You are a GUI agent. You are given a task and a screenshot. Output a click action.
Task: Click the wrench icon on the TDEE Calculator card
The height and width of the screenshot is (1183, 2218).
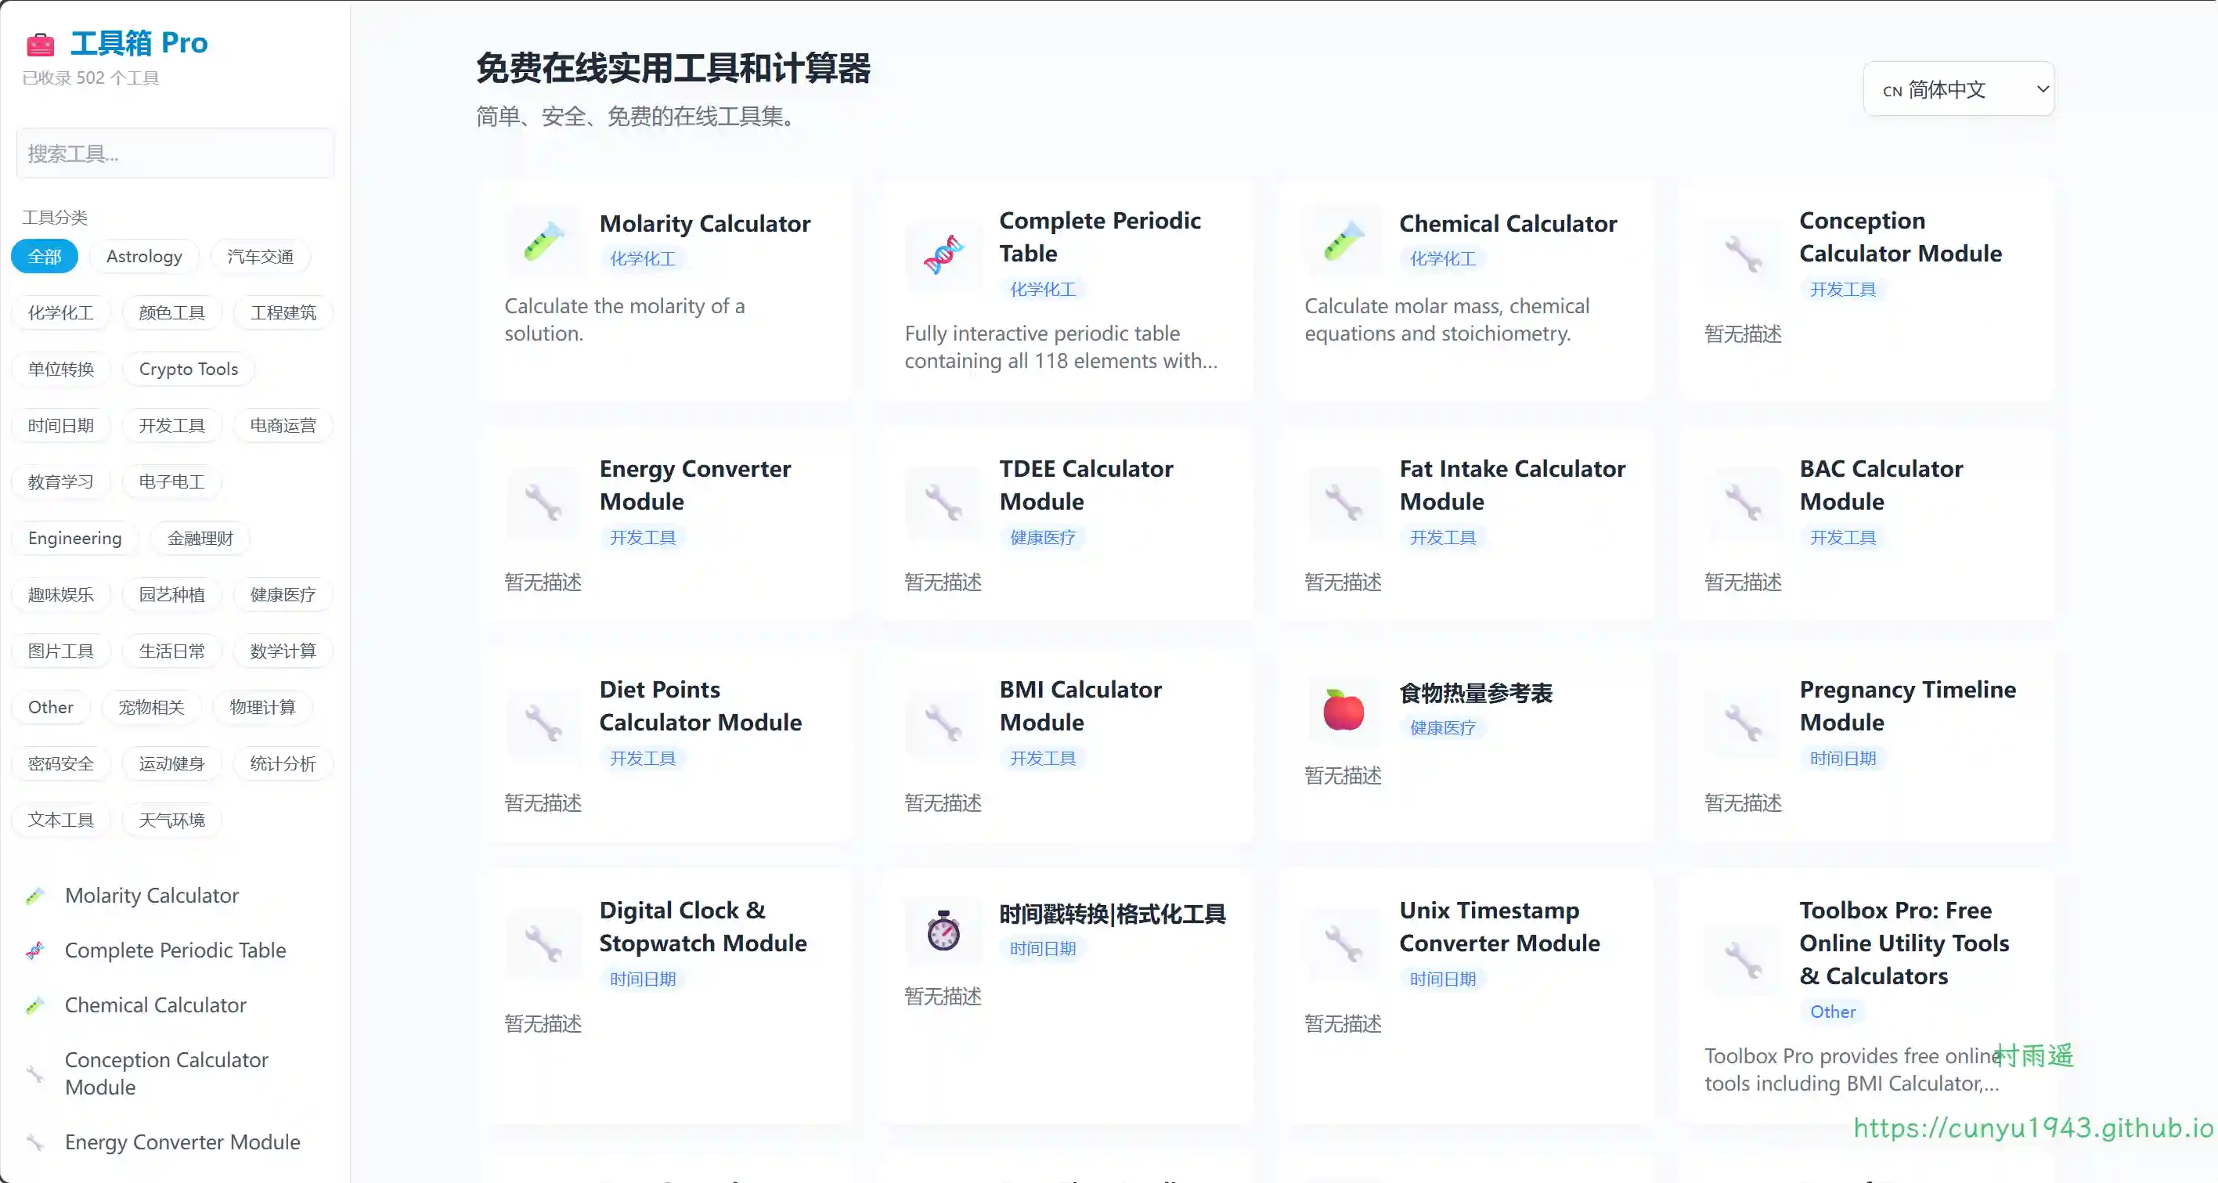pyautogui.click(x=943, y=502)
